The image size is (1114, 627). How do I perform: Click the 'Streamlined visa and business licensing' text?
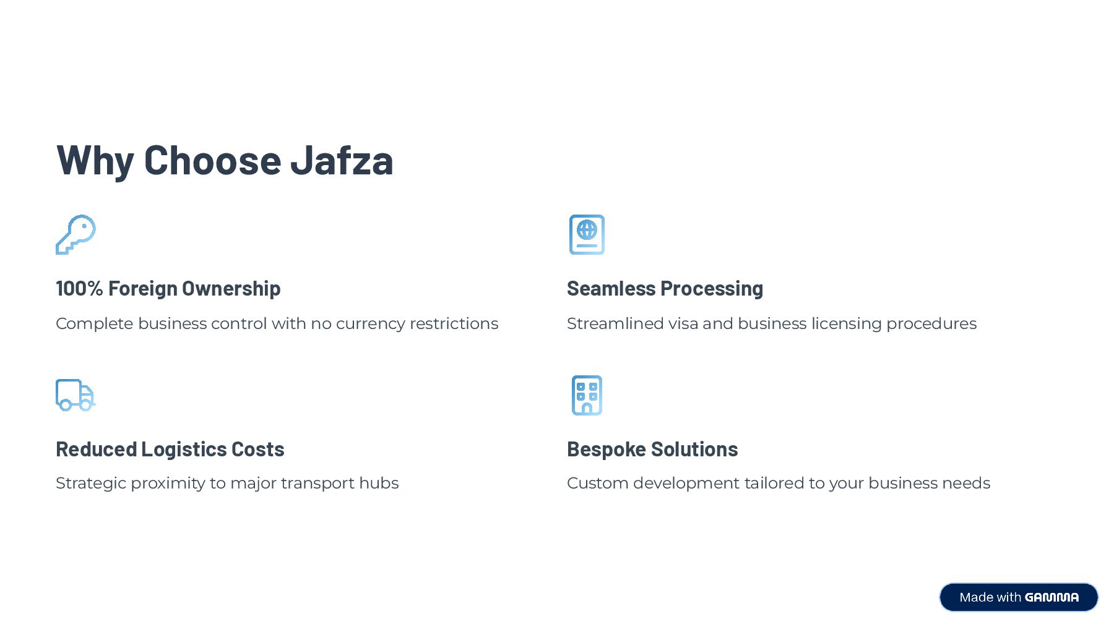771,323
